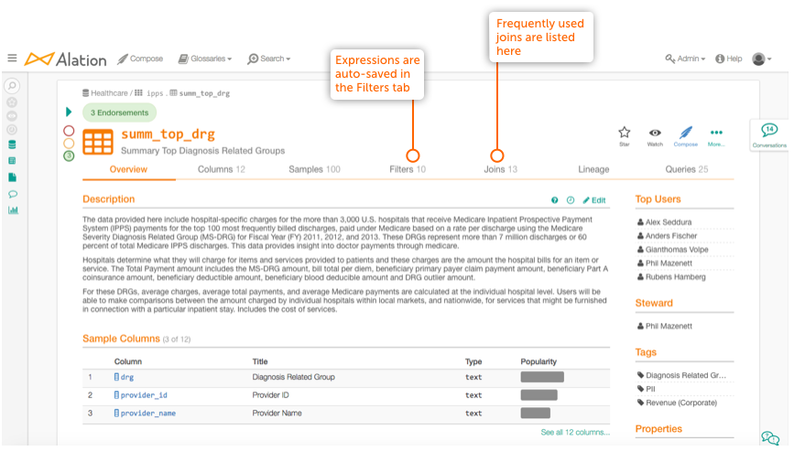Viewport: 794px width, 451px height.
Task: Select the green endorsement circle flag
Action: [x=69, y=156]
